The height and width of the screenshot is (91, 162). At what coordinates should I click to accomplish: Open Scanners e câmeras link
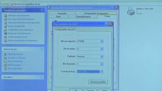pyautogui.click(x=16, y=58)
